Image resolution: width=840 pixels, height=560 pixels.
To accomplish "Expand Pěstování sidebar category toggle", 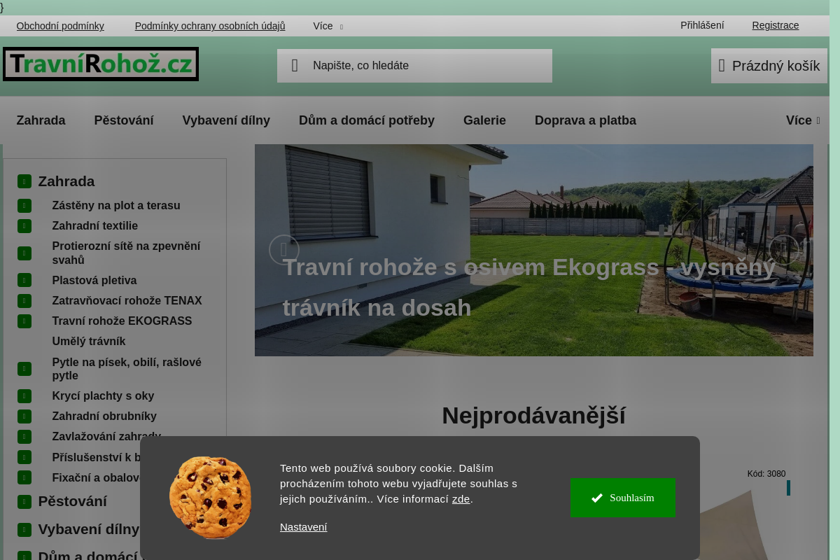I will [24, 502].
